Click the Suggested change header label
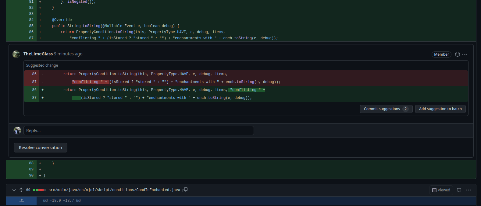Viewport: 481px width, 206px height. [x=42, y=65]
